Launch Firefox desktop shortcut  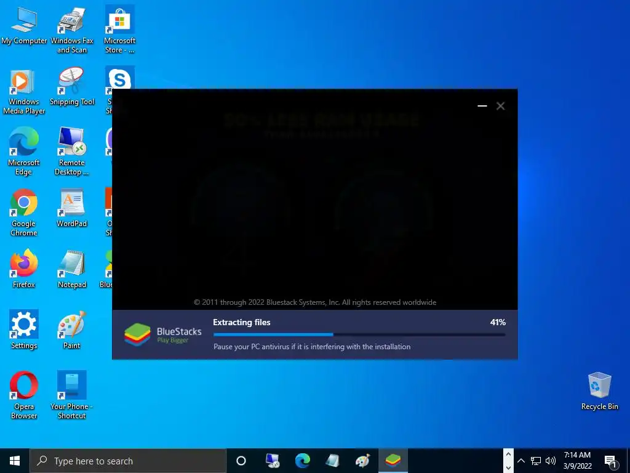(x=24, y=270)
